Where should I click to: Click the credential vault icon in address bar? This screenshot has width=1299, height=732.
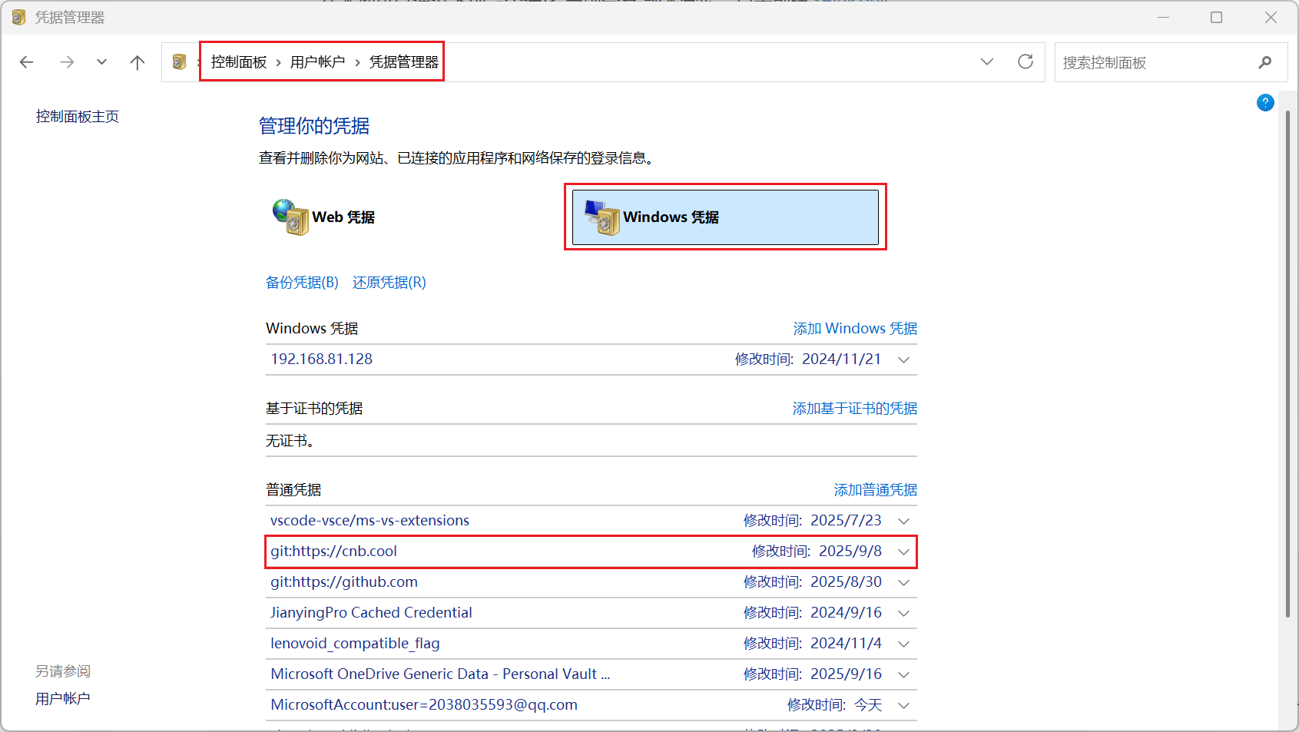179,62
